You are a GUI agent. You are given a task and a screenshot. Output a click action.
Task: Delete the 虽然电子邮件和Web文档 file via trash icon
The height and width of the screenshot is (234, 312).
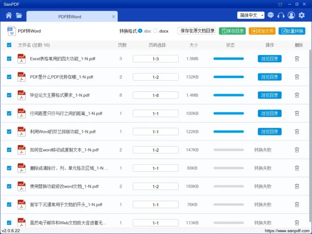(x=297, y=223)
